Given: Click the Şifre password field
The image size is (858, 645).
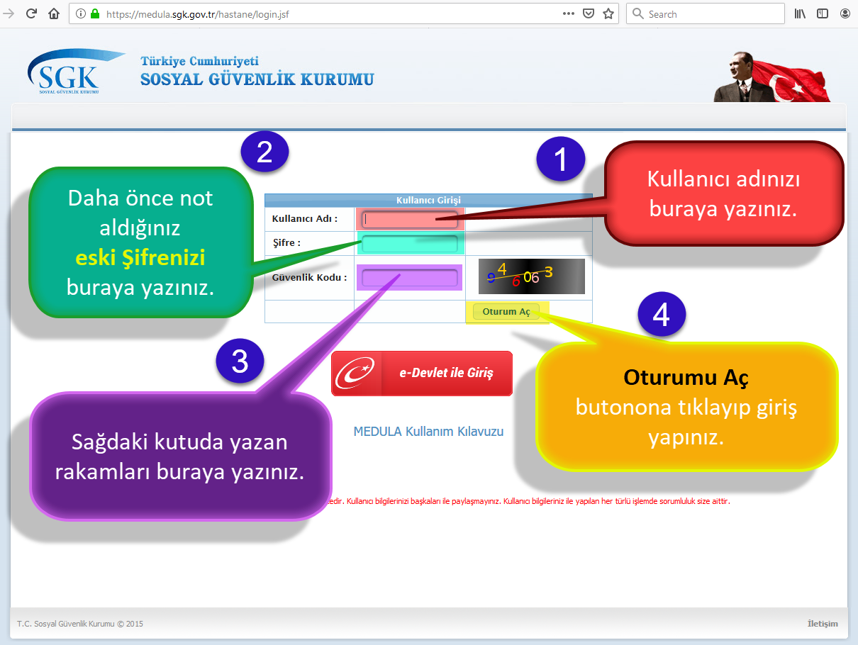Looking at the screenshot, I should pyautogui.click(x=410, y=244).
